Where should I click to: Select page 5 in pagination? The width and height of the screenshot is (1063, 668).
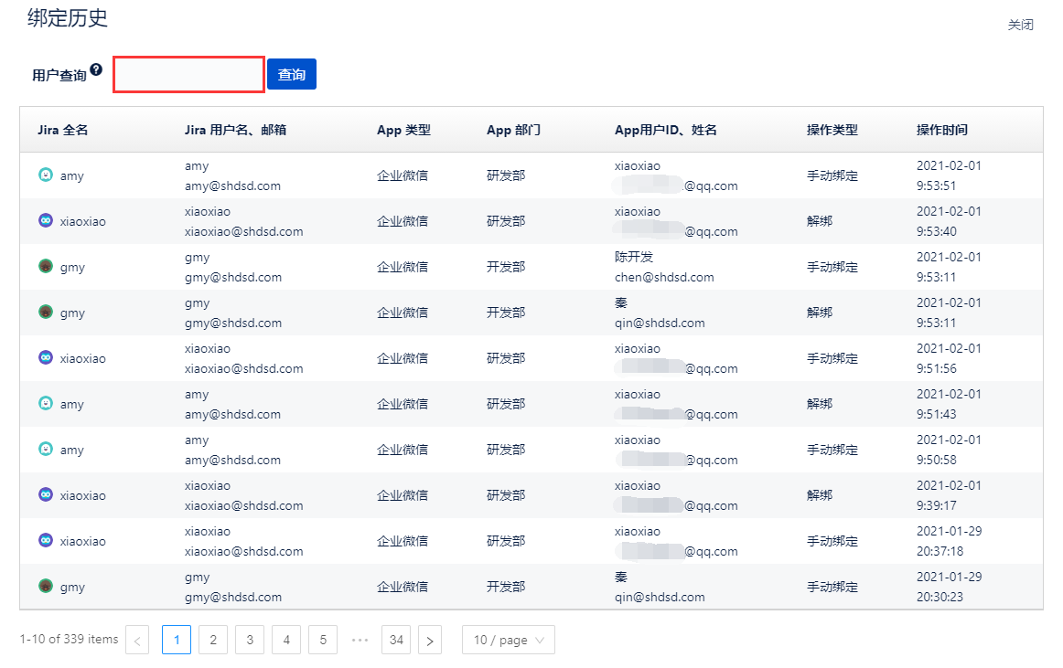[x=323, y=641]
